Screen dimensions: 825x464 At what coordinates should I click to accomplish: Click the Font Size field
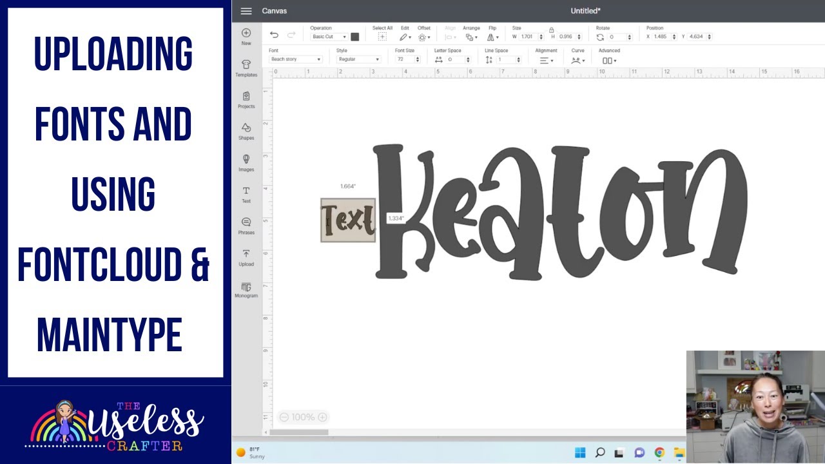(408, 59)
